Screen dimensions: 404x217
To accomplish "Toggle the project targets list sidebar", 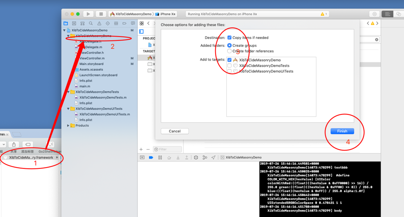I will (x=141, y=32).
